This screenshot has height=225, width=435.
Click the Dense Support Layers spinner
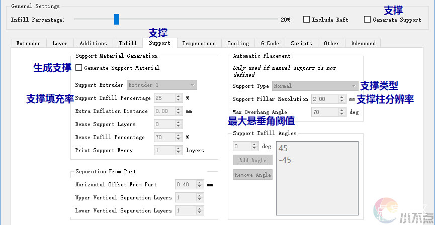point(164,124)
